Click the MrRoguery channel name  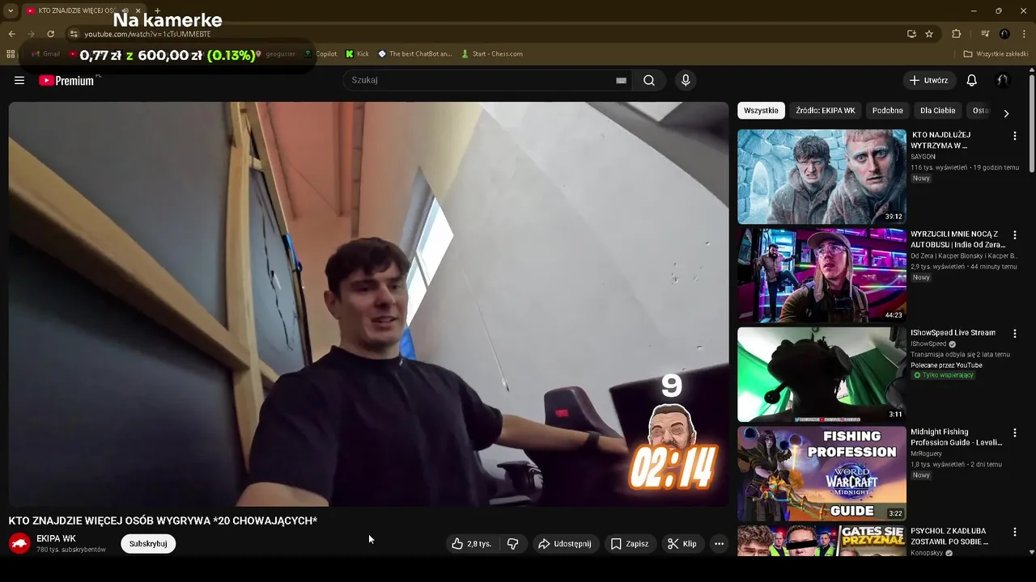(927, 453)
